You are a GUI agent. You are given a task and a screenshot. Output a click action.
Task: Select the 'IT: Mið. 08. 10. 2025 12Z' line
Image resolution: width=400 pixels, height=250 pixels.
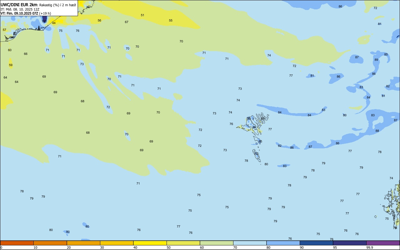(20, 9)
